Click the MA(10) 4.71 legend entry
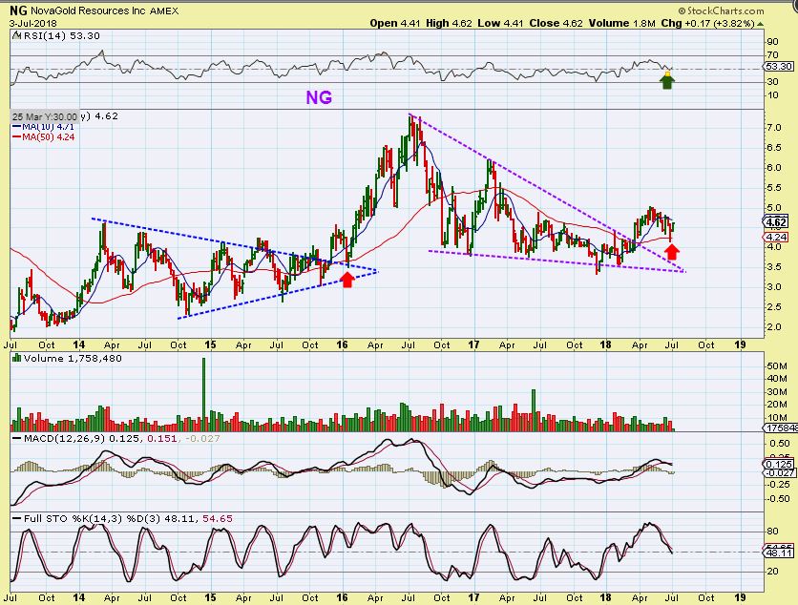 coord(44,127)
